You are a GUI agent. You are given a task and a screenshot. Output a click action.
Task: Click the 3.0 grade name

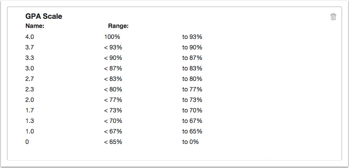click(x=30, y=68)
